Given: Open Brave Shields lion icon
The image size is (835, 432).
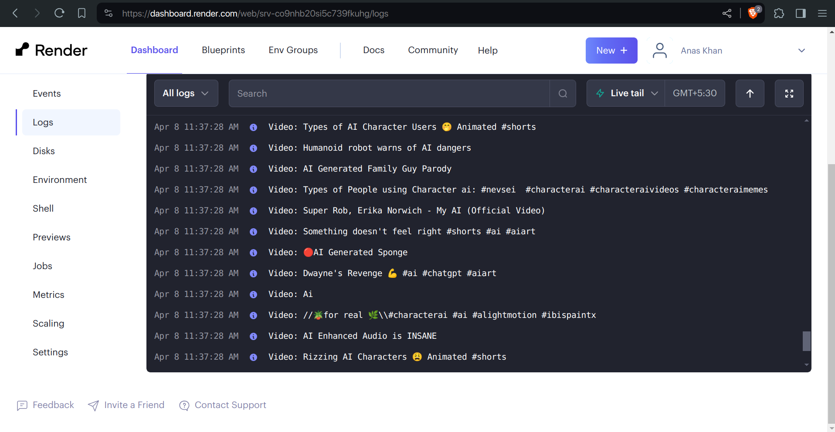Looking at the screenshot, I should [753, 13].
